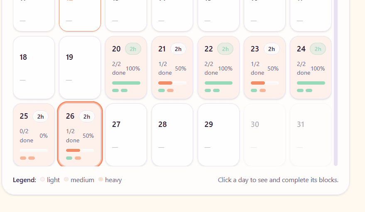Select day 28 calendar cell
The height and width of the screenshot is (212, 365).
click(172, 135)
